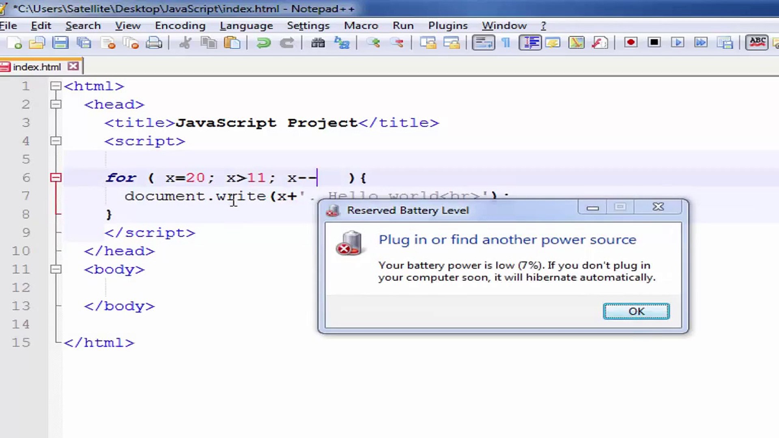
Task: Undo the last edit
Action: [263, 43]
